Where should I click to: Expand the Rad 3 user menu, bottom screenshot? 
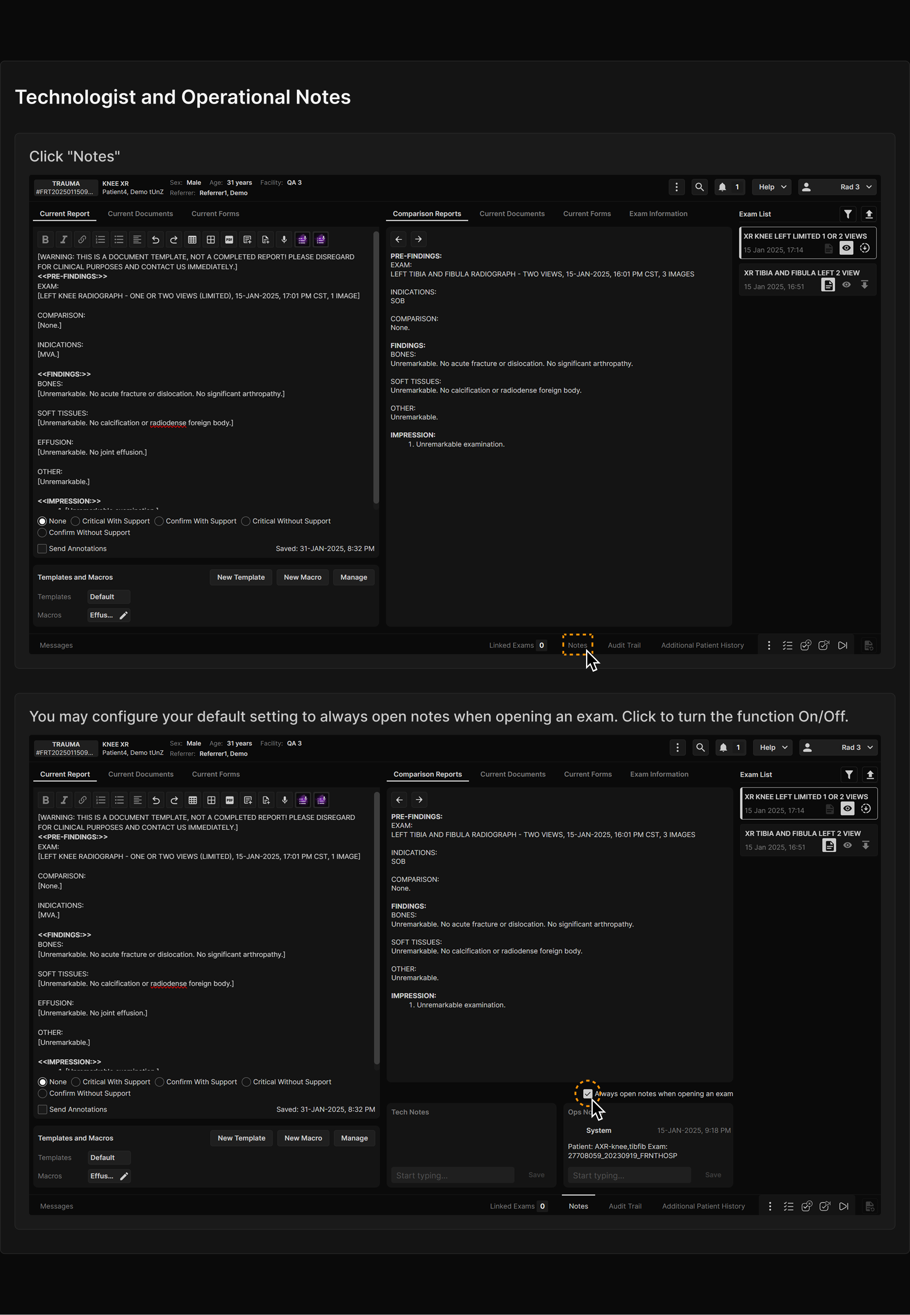coord(838,748)
